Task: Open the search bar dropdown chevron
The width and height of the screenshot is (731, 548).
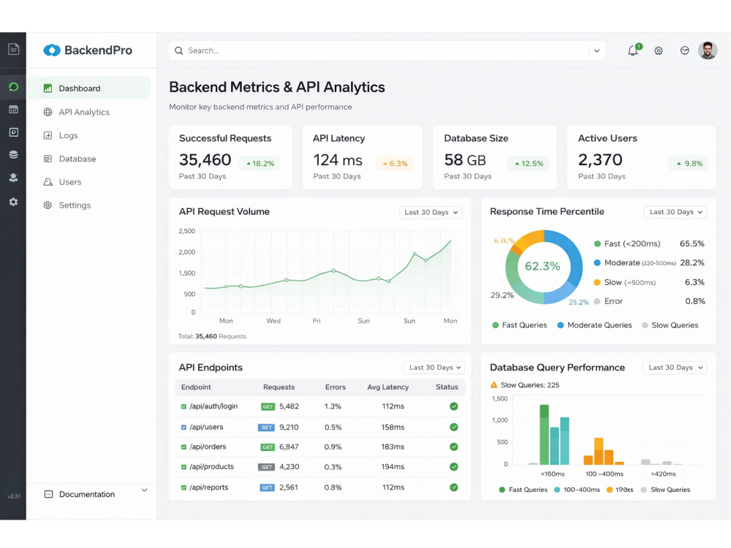Action: pos(596,51)
